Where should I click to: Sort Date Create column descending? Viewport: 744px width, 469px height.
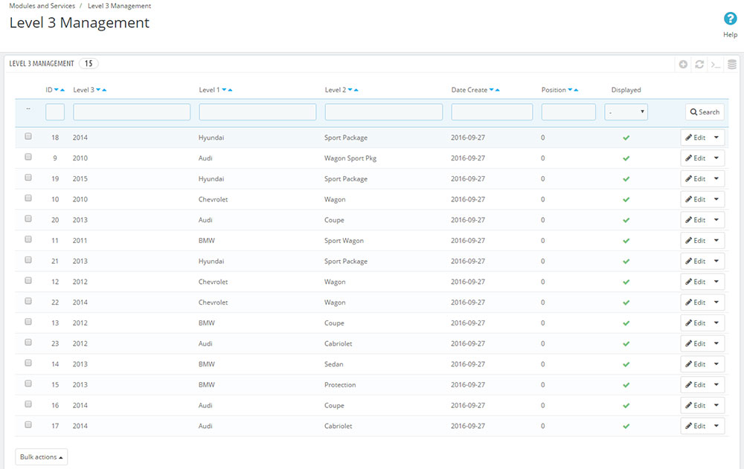[x=492, y=90]
